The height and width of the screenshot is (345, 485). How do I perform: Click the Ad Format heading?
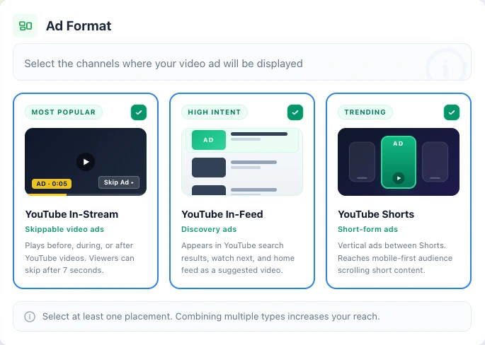[79, 26]
